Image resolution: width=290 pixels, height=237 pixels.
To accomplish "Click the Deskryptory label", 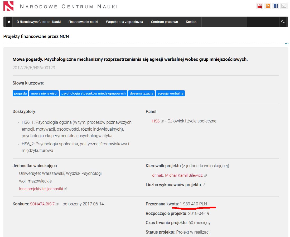I will click(x=24, y=112).
